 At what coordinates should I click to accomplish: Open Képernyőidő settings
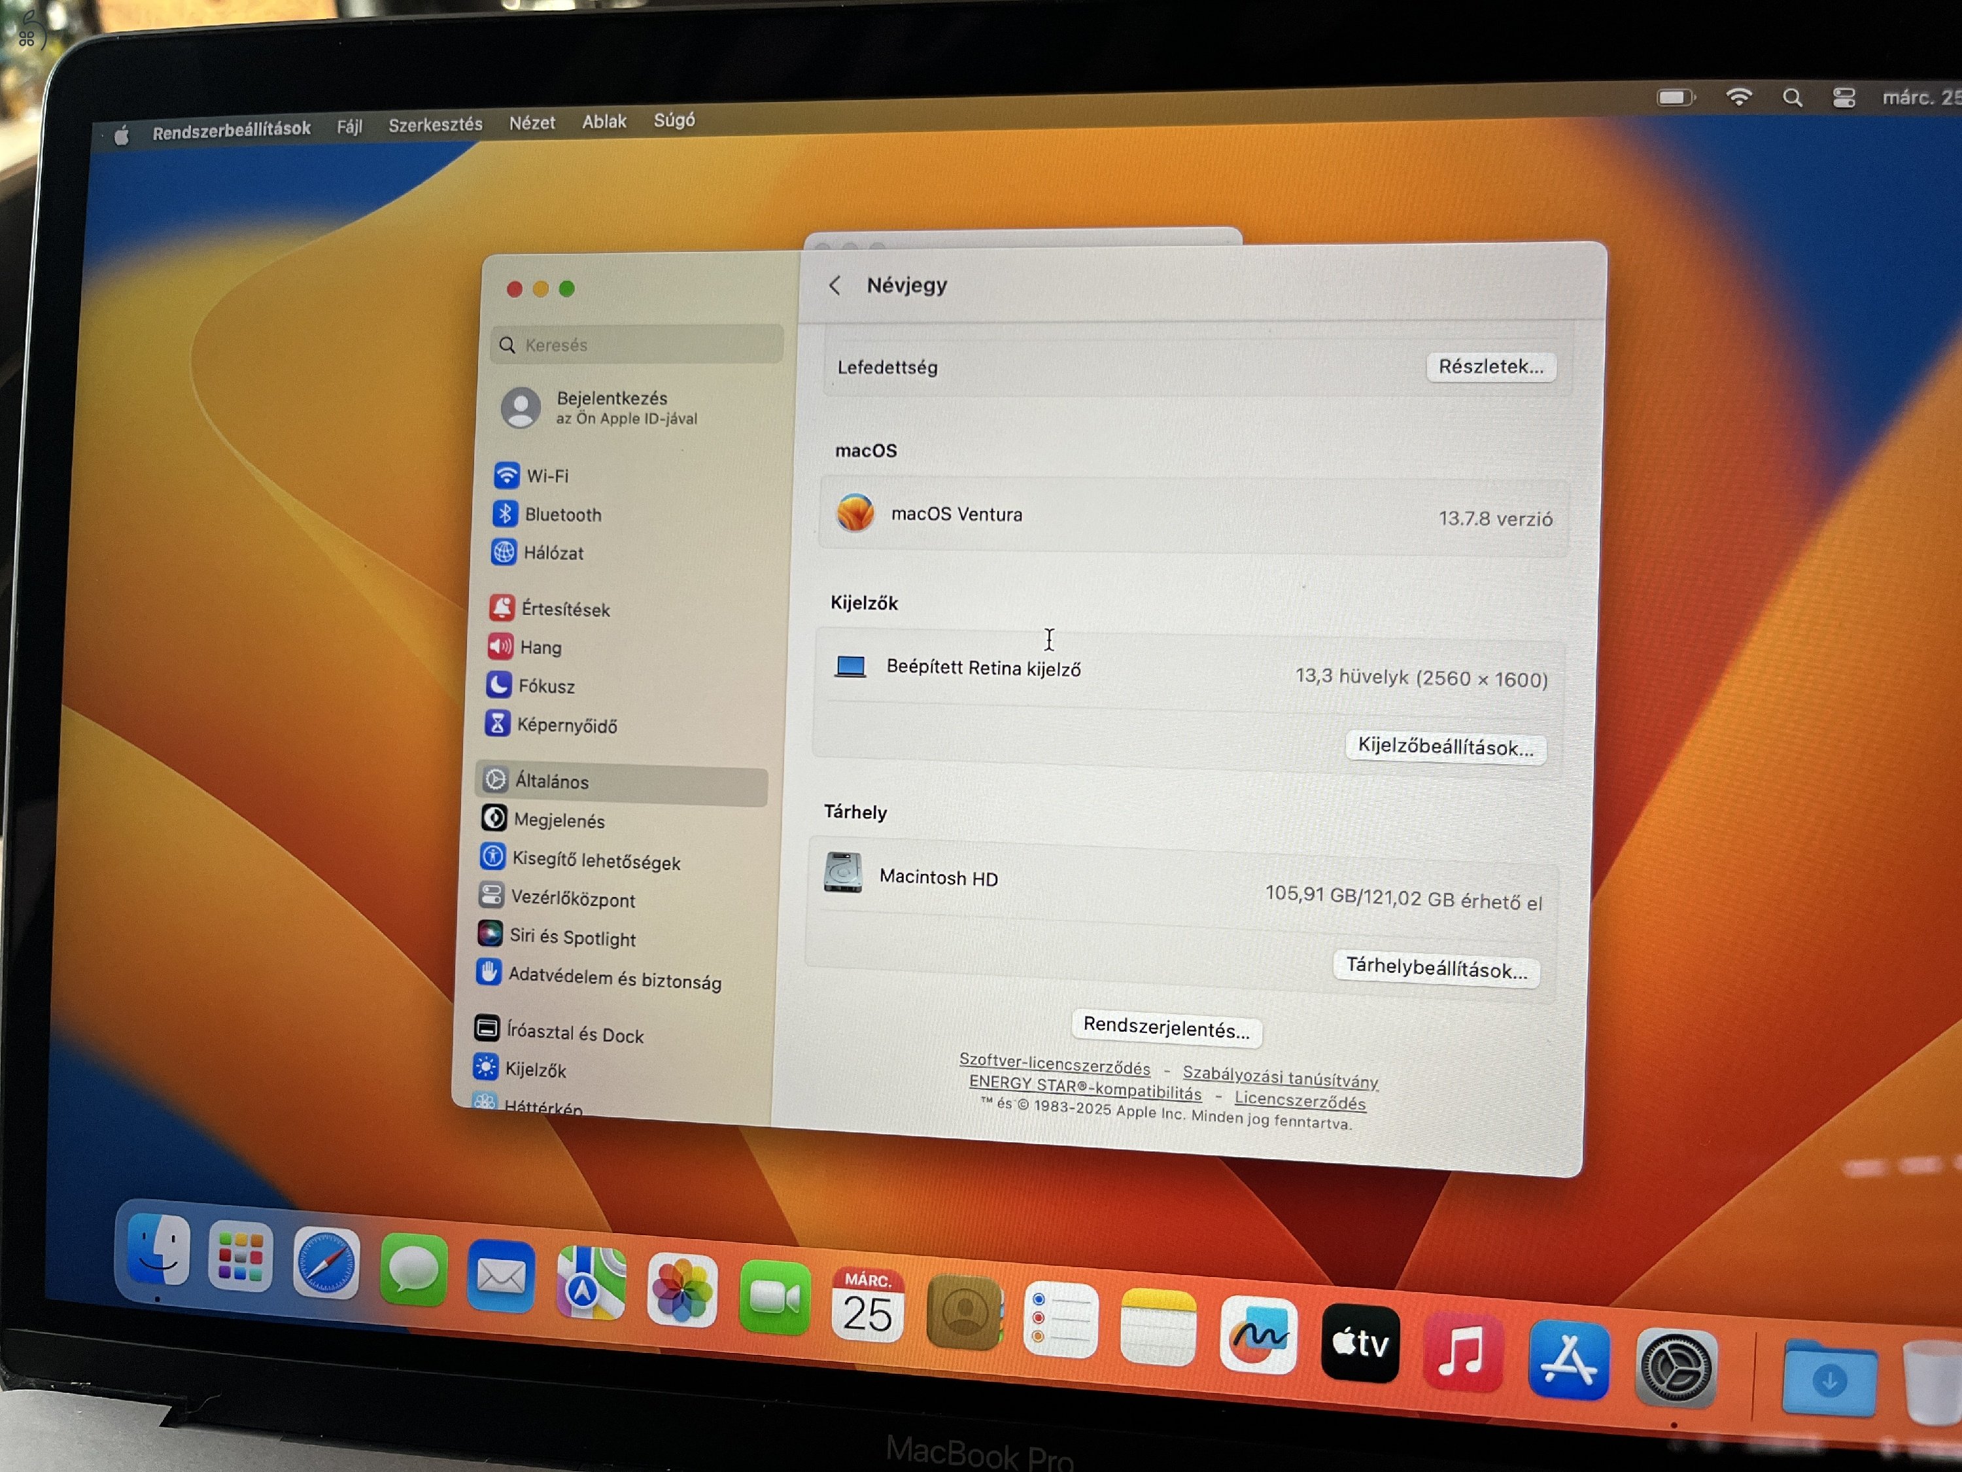(x=568, y=725)
